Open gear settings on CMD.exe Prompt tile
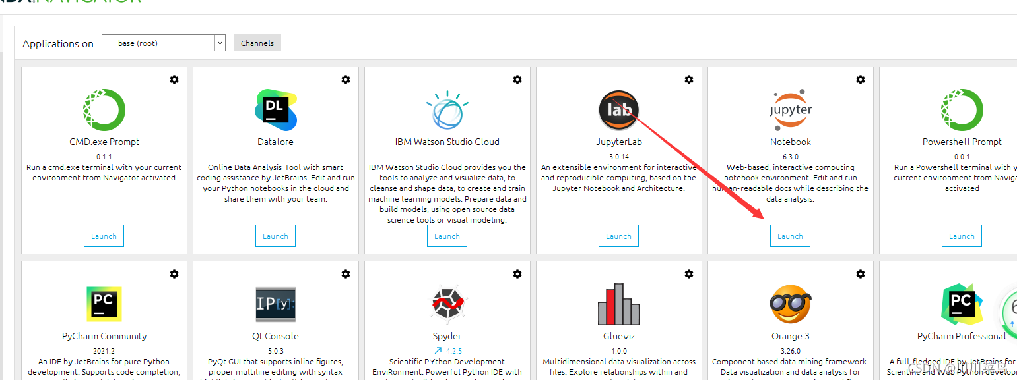Screen dimensions: 1017x380 tap(174, 80)
